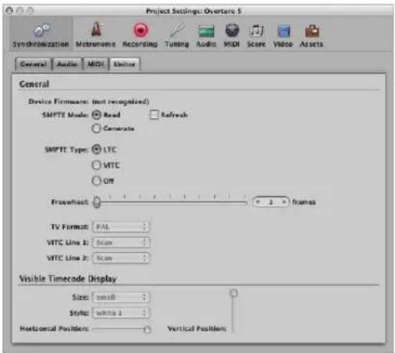
Task: Switch to the Audio sync tab
Action: point(67,64)
